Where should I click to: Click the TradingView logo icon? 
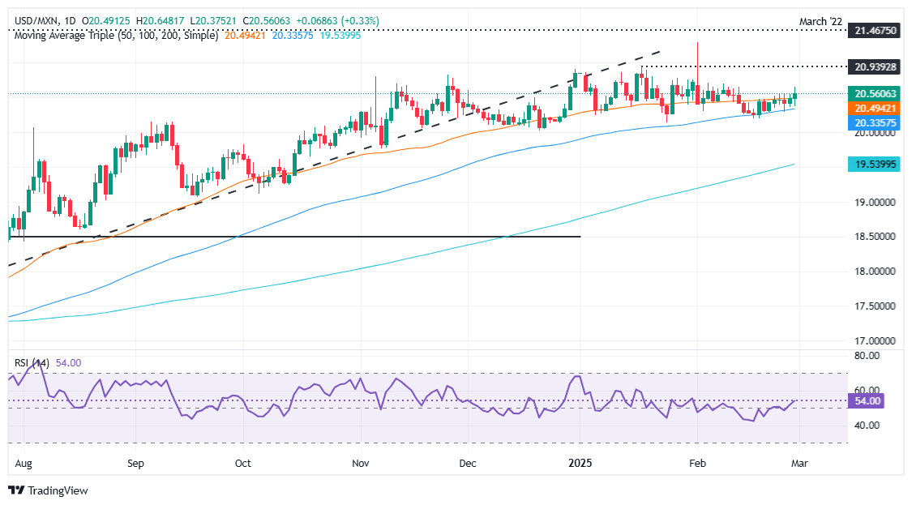coord(17,490)
